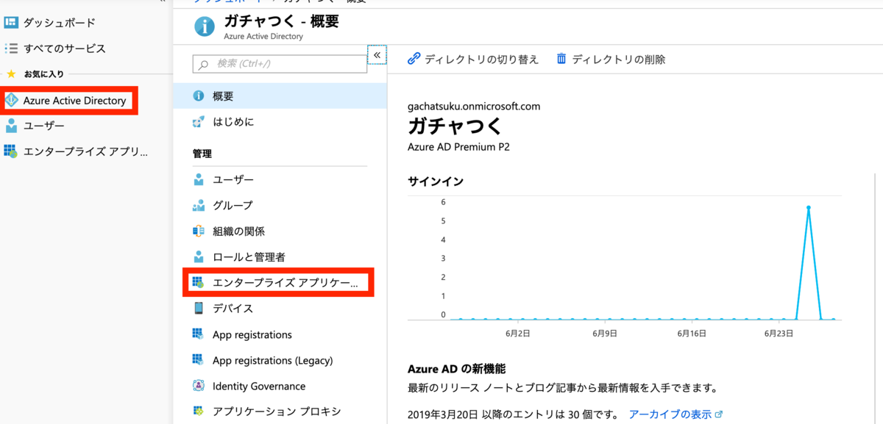883x424 pixels.
Task: Click the 2019年3月20日 entries text
Action: pyautogui.click(x=514, y=414)
